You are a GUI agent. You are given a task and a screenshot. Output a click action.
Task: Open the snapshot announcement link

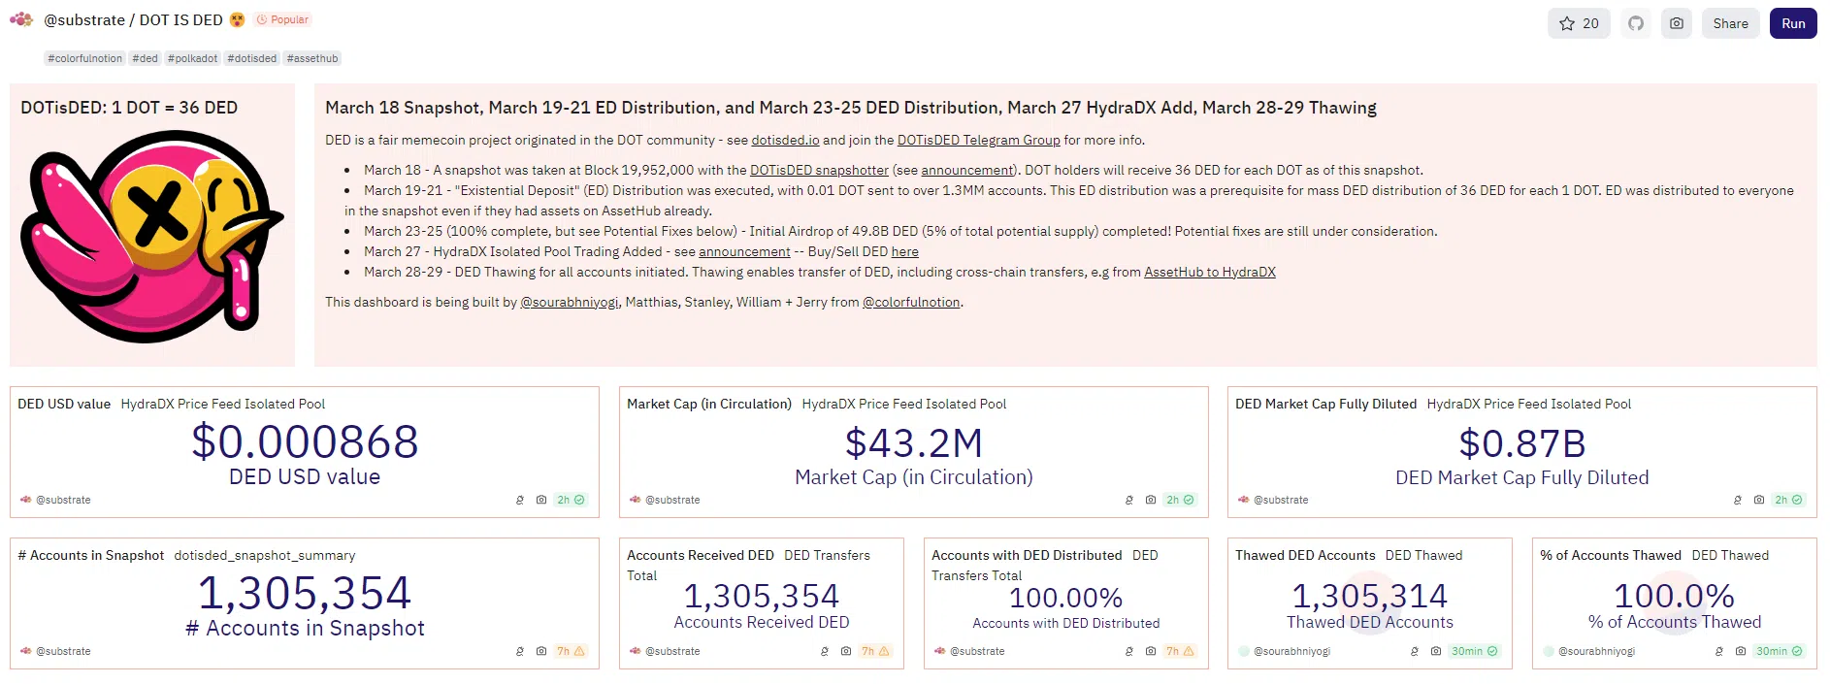[966, 171]
